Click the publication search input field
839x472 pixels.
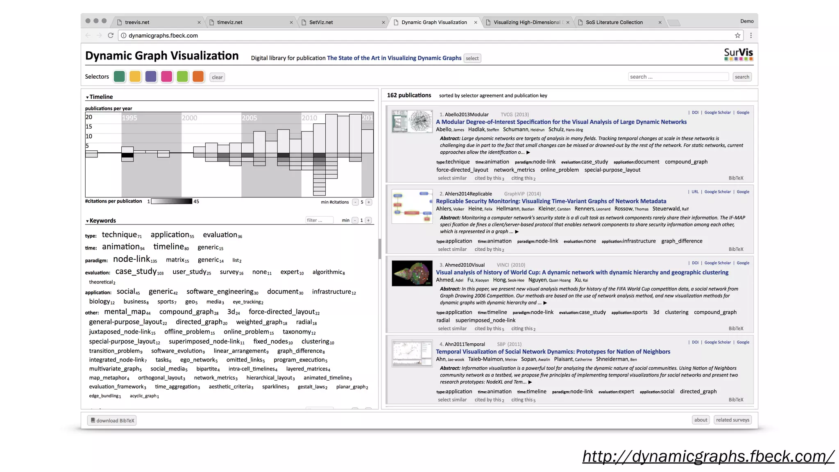point(678,77)
